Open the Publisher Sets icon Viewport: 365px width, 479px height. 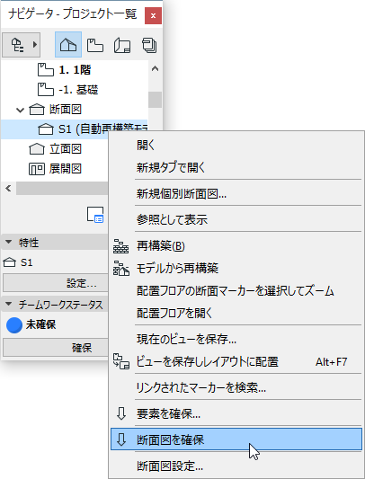click(149, 46)
